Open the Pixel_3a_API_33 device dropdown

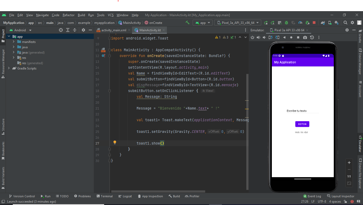[x=237, y=23]
